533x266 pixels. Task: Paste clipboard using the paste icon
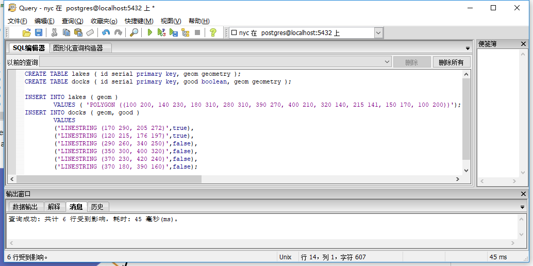click(x=78, y=32)
